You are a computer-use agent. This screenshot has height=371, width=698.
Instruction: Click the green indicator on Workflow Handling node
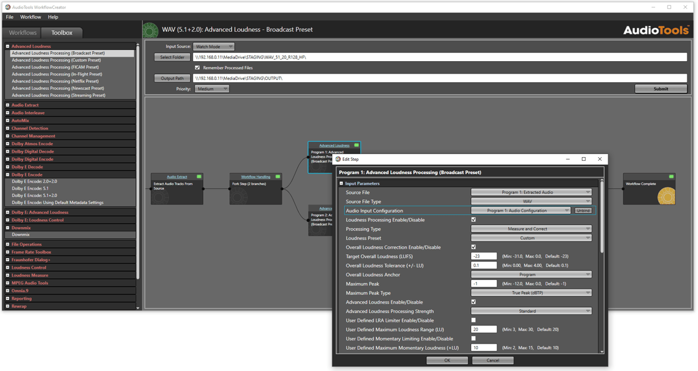tap(278, 177)
